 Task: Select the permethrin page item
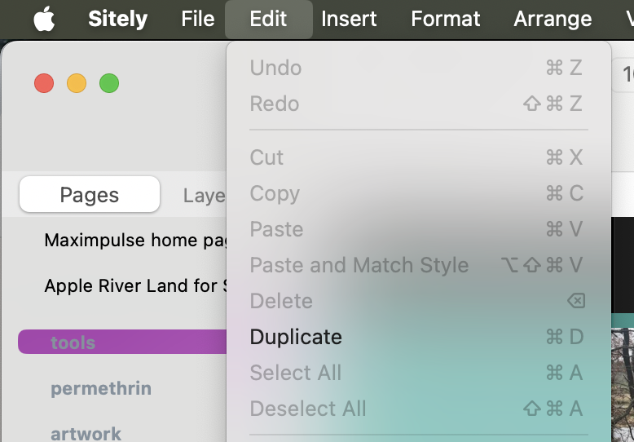tap(101, 388)
